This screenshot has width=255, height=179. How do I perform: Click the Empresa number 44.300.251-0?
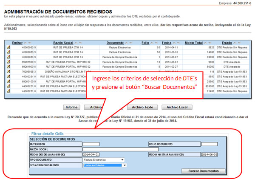[242, 3]
